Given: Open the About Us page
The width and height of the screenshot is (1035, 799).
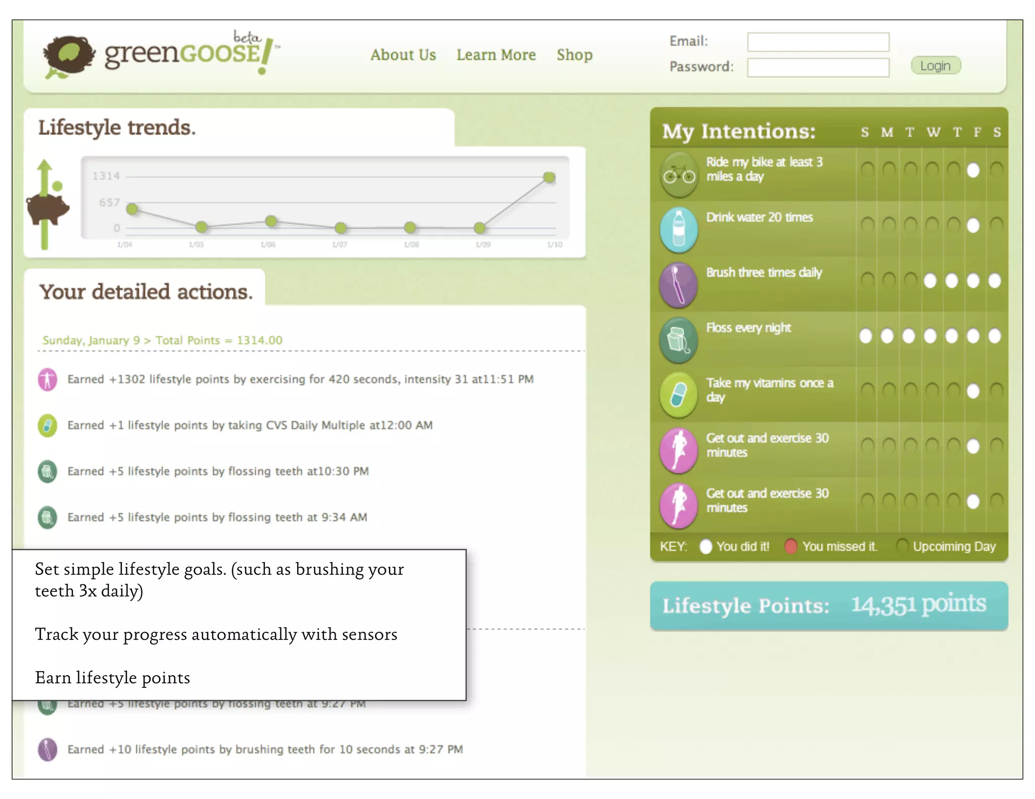Looking at the screenshot, I should pyautogui.click(x=403, y=55).
